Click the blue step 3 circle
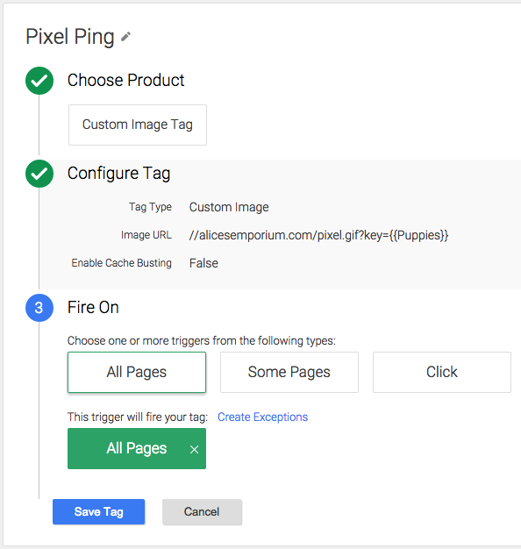 coord(39,308)
